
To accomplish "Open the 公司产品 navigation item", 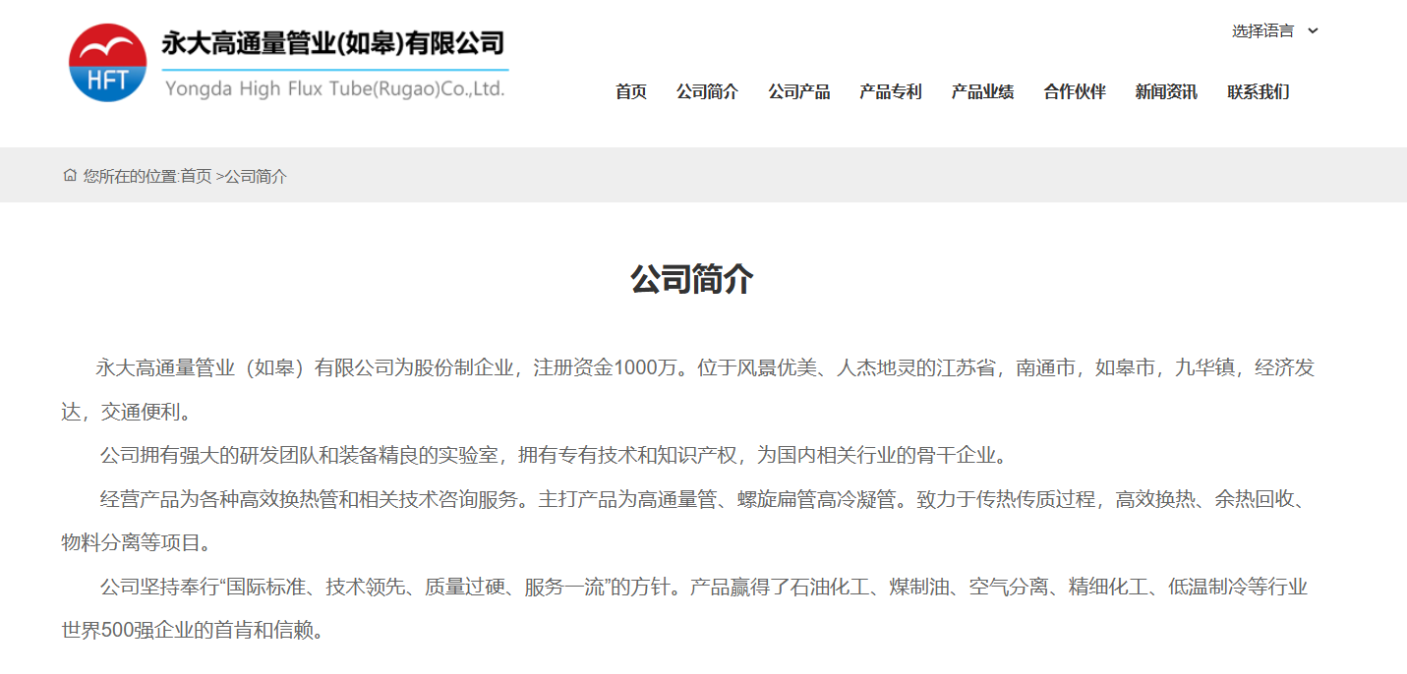I will click(x=799, y=91).
